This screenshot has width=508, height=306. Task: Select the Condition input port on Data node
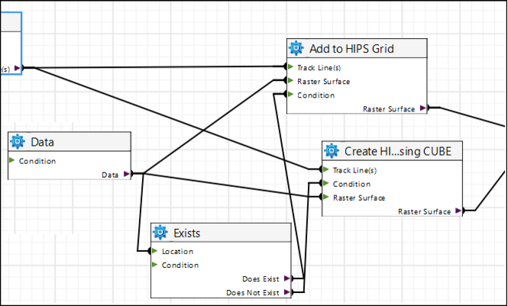tap(12, 161)
